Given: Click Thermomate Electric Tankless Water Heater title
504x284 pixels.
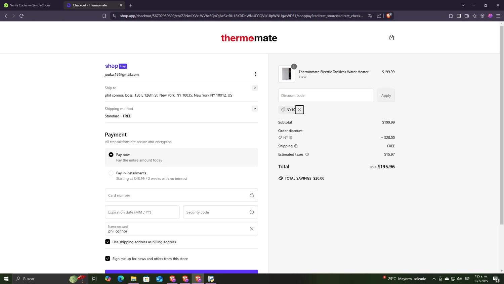Looking at the screenshot, I should 333,72.
